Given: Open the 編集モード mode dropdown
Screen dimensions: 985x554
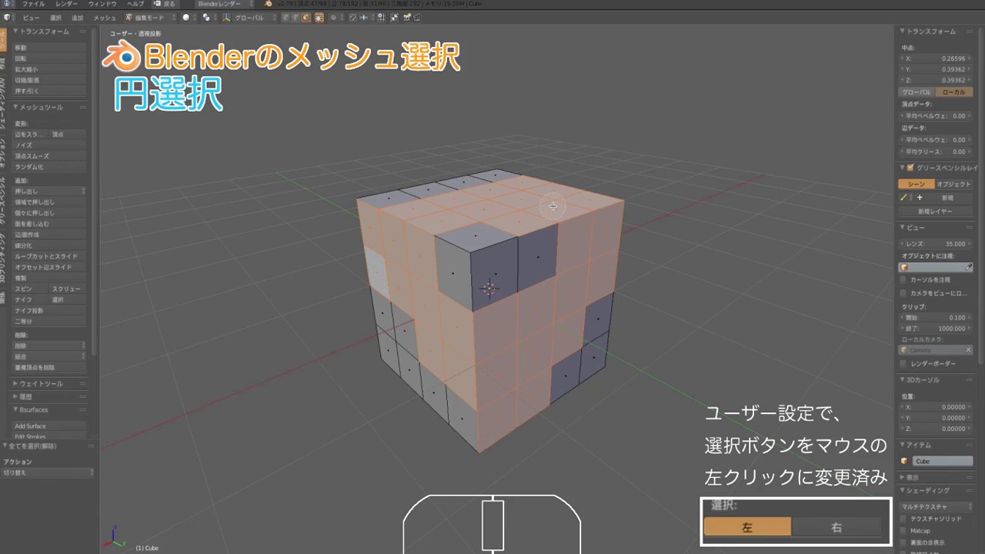Looking at the screenshot, I should point(150,17).
